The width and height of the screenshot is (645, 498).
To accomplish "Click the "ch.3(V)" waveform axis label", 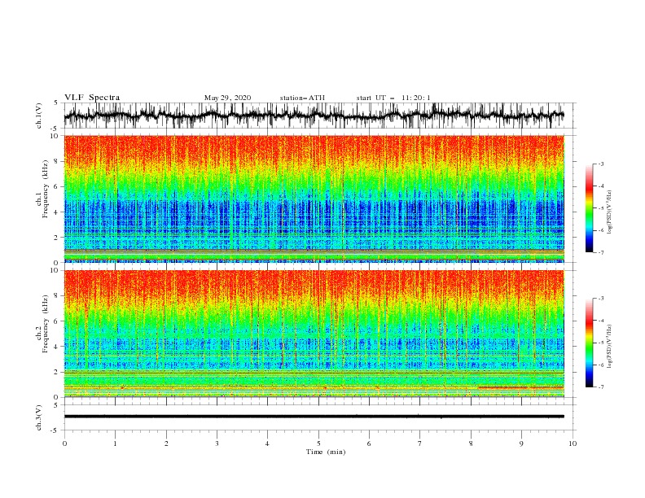I will [x=39, y=417].
